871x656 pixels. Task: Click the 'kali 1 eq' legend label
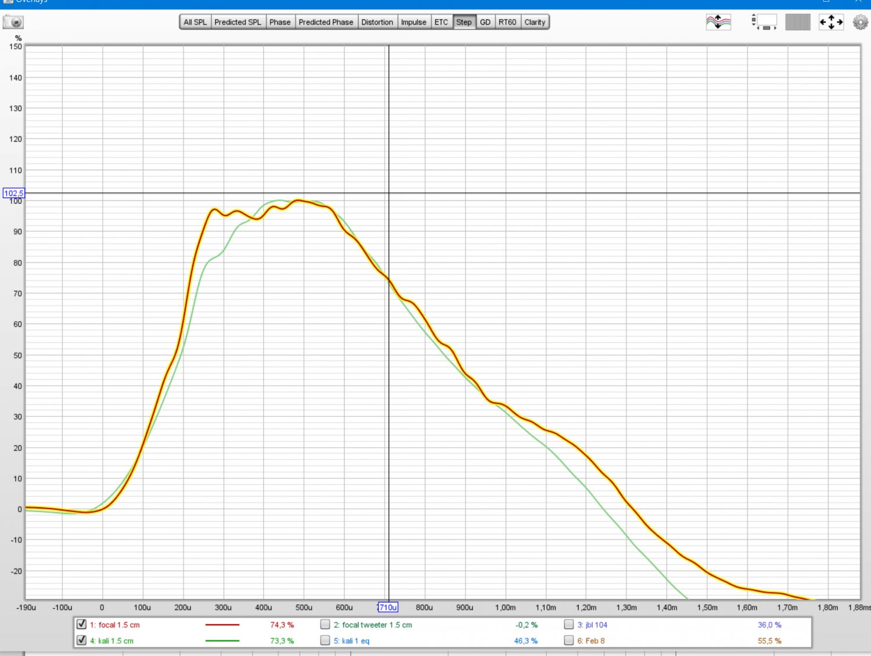pyautogui.click(x=351, y=641)
